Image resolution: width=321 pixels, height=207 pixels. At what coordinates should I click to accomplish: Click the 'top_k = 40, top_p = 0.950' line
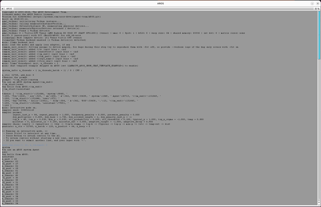click(x=108, y=119)
